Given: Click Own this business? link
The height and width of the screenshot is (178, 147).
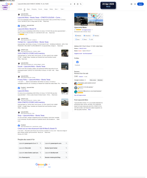Looking at the screenshot, I should [87, 53].
